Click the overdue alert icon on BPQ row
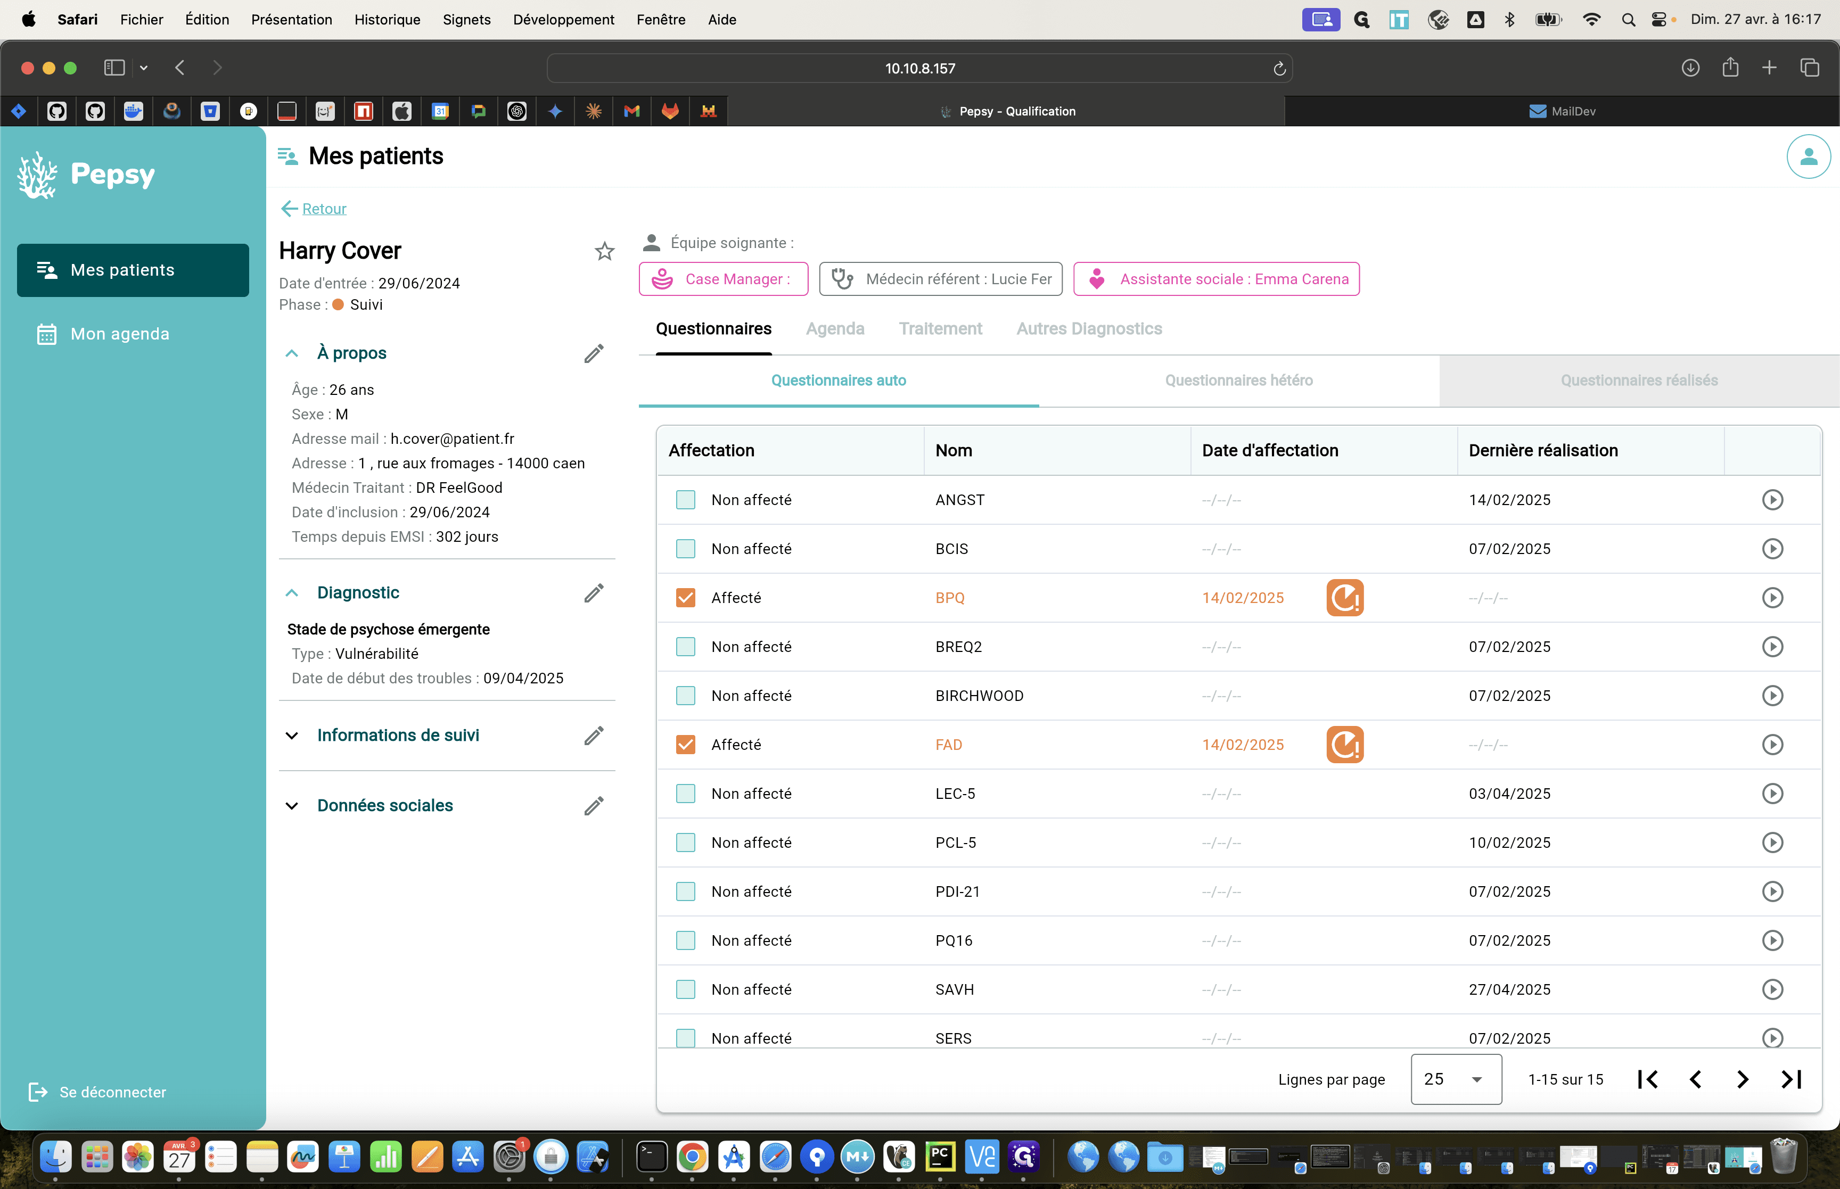 [x=1345, y=598]
